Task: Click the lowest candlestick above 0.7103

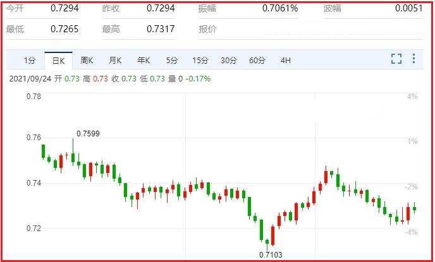Action: [x=267, y=243]
